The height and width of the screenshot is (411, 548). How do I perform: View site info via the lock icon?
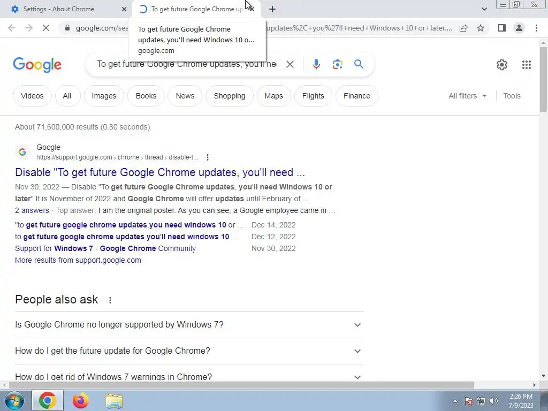tap(67, 28)
